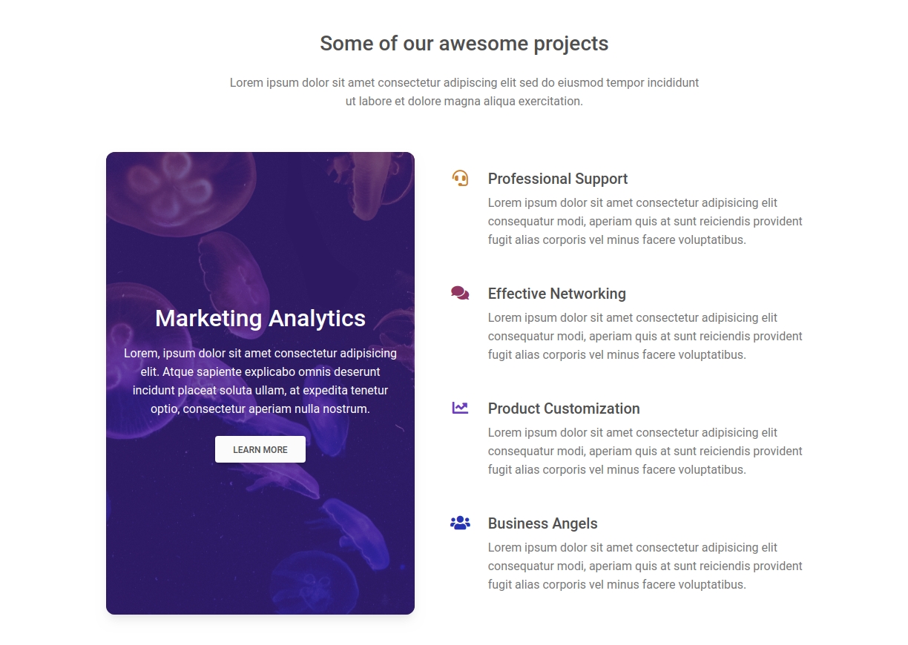This screenshot has height=645, width=908.
Task: Click the line chart icon for Product Customization
Action: pyautogui.click(x=460, y=408)
